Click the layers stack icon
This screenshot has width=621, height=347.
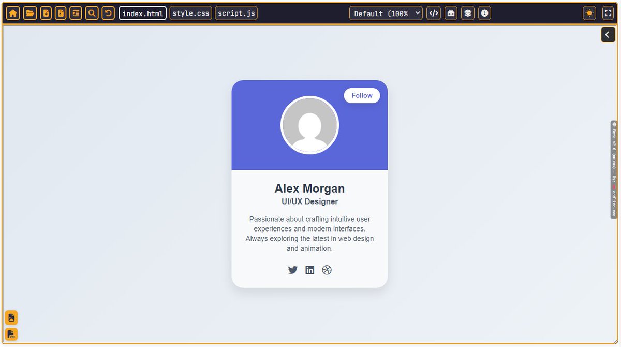[x=468, y=13]
